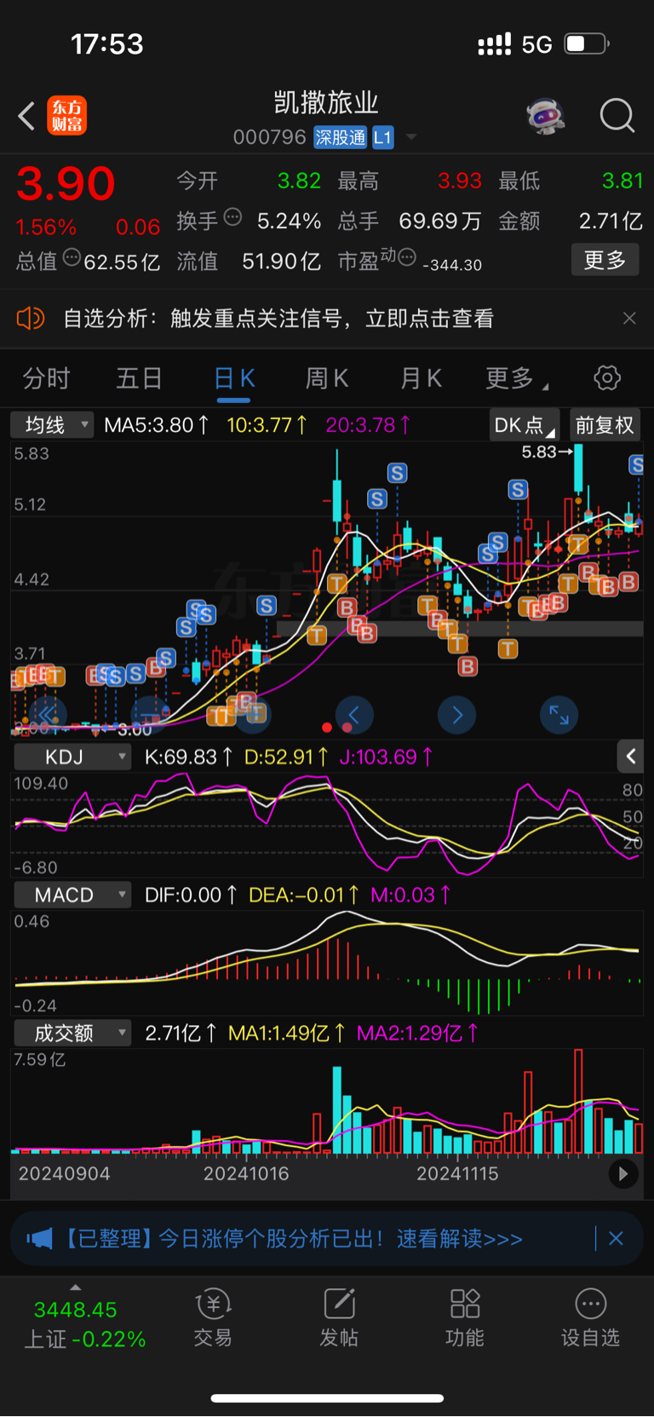
Task: Expand chart to fullscreen icon
Action: coord(559,715)
